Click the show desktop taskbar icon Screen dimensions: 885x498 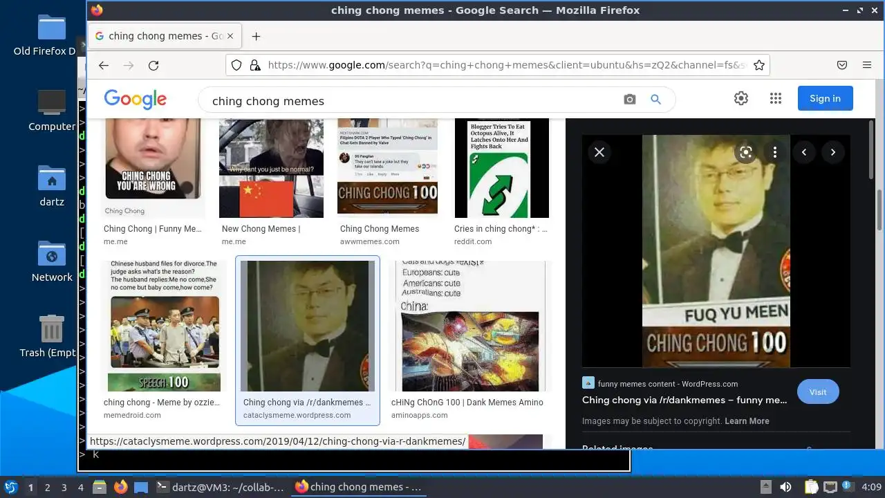point(141,487)
